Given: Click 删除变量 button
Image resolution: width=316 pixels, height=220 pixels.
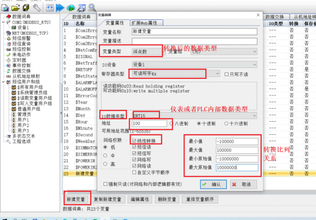Looking at the screenshot, I should pos(167,199).
